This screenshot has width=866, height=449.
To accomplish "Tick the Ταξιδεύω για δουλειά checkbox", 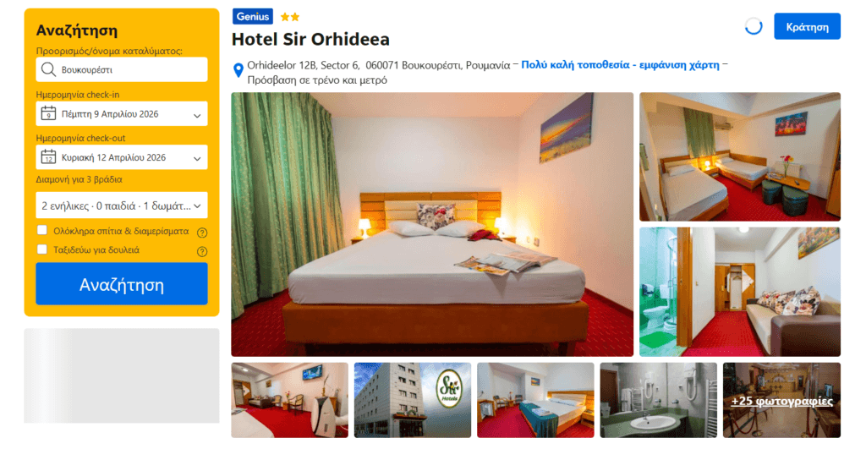I will click(42, 249).
